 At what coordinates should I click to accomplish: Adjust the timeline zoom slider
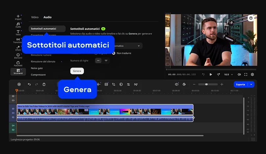tap(206, 84)
